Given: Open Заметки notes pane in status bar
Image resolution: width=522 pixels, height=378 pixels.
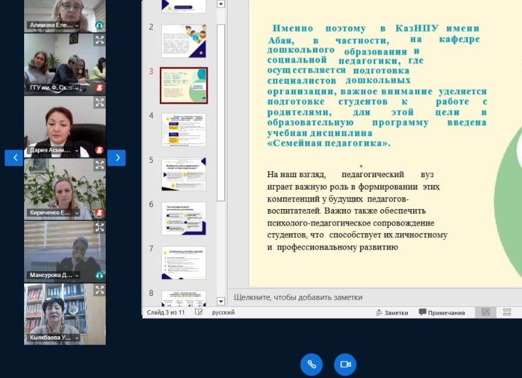Looking at the screenshot, I should pos(391,313).
